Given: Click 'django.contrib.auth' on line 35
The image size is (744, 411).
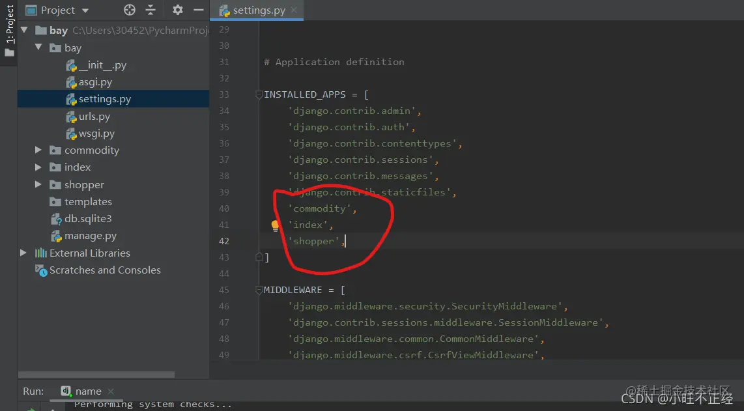Looking at the screenshot, I should pyautogui.click(x=349, y=127).
